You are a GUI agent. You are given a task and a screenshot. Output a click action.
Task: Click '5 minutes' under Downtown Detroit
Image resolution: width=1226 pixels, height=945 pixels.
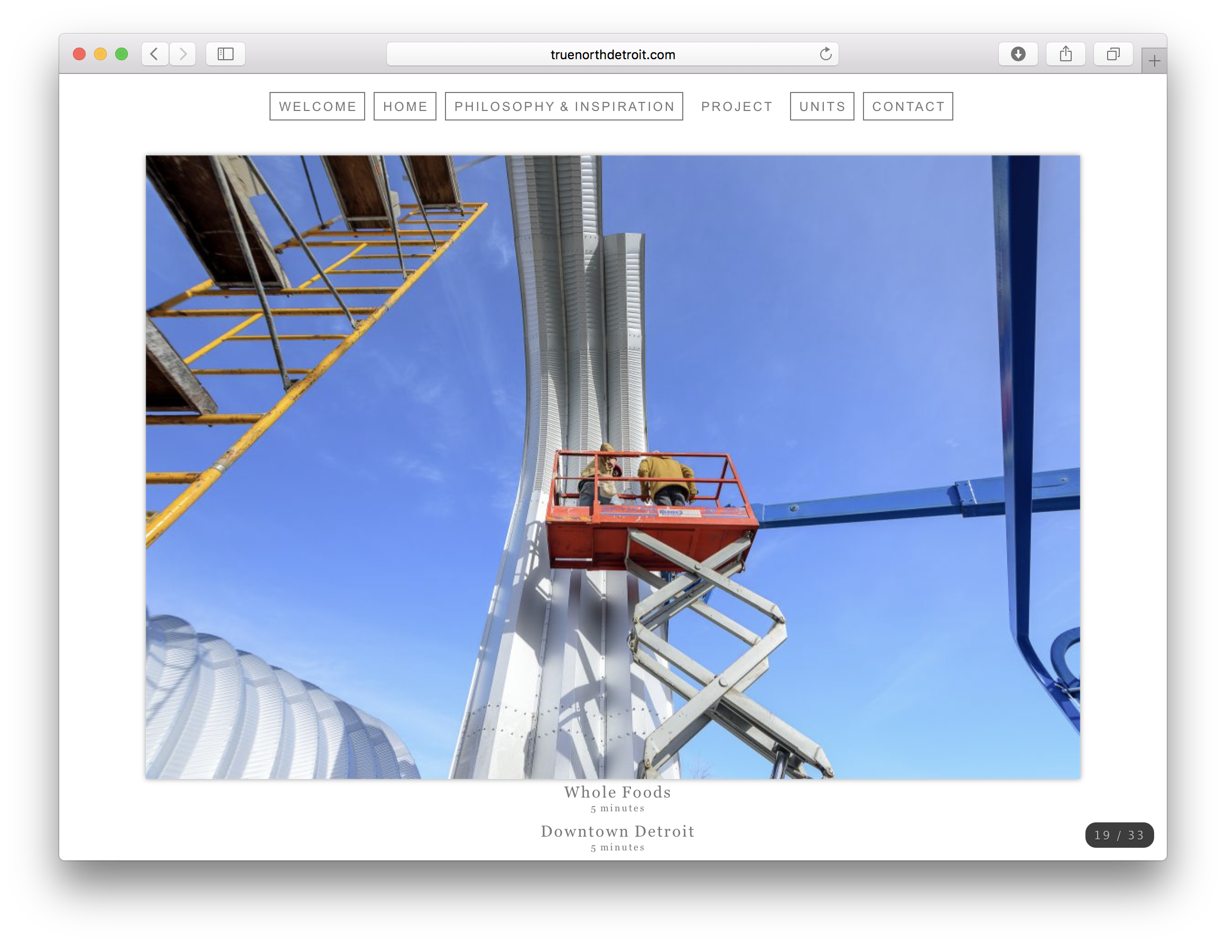617,848
